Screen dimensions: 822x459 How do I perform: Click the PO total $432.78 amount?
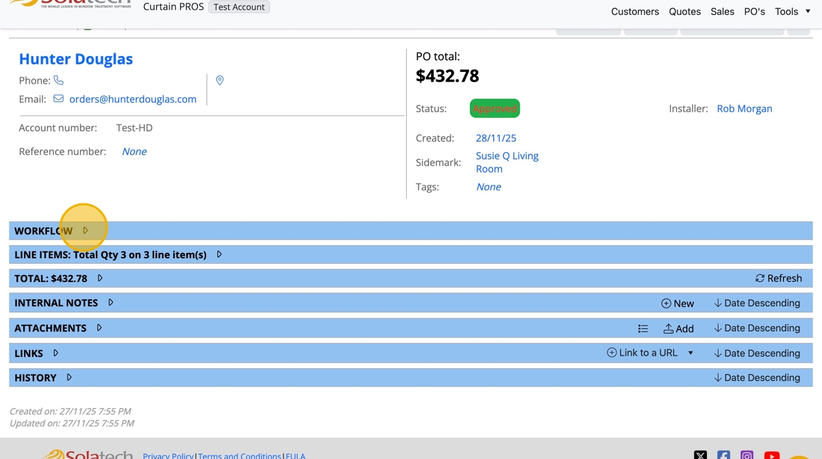447,75
